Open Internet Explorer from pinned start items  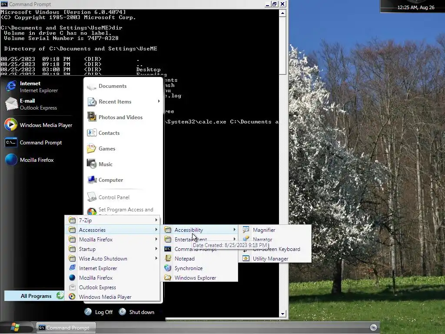[x=11, y=87]
